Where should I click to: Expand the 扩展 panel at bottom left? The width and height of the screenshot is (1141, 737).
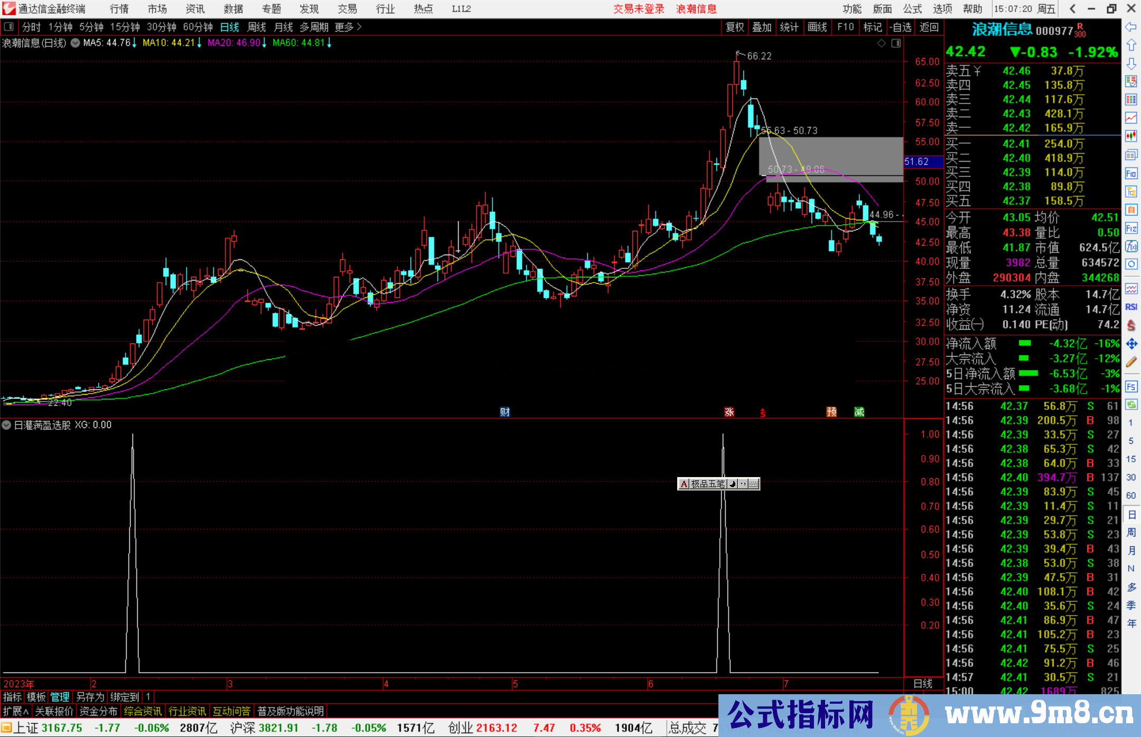click(15, 711)
